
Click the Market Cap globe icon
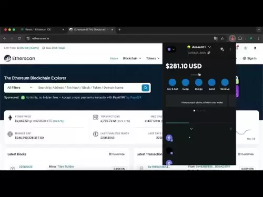[10, 134]
